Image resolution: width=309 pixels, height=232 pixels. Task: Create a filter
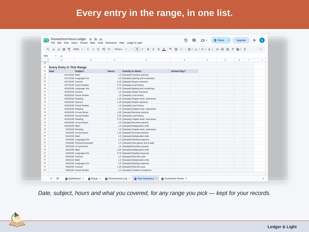233,49
